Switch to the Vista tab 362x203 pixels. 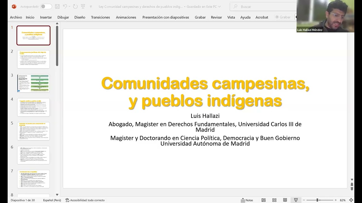pos(231,17)
